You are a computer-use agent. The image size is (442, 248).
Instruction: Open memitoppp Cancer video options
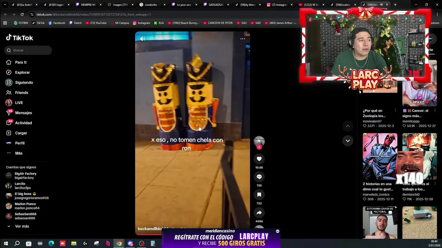(x=435, y=110)
